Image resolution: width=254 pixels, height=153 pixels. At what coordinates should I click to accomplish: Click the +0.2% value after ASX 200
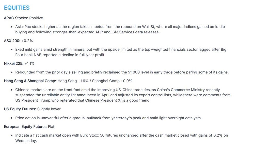(x=27, y=41)
